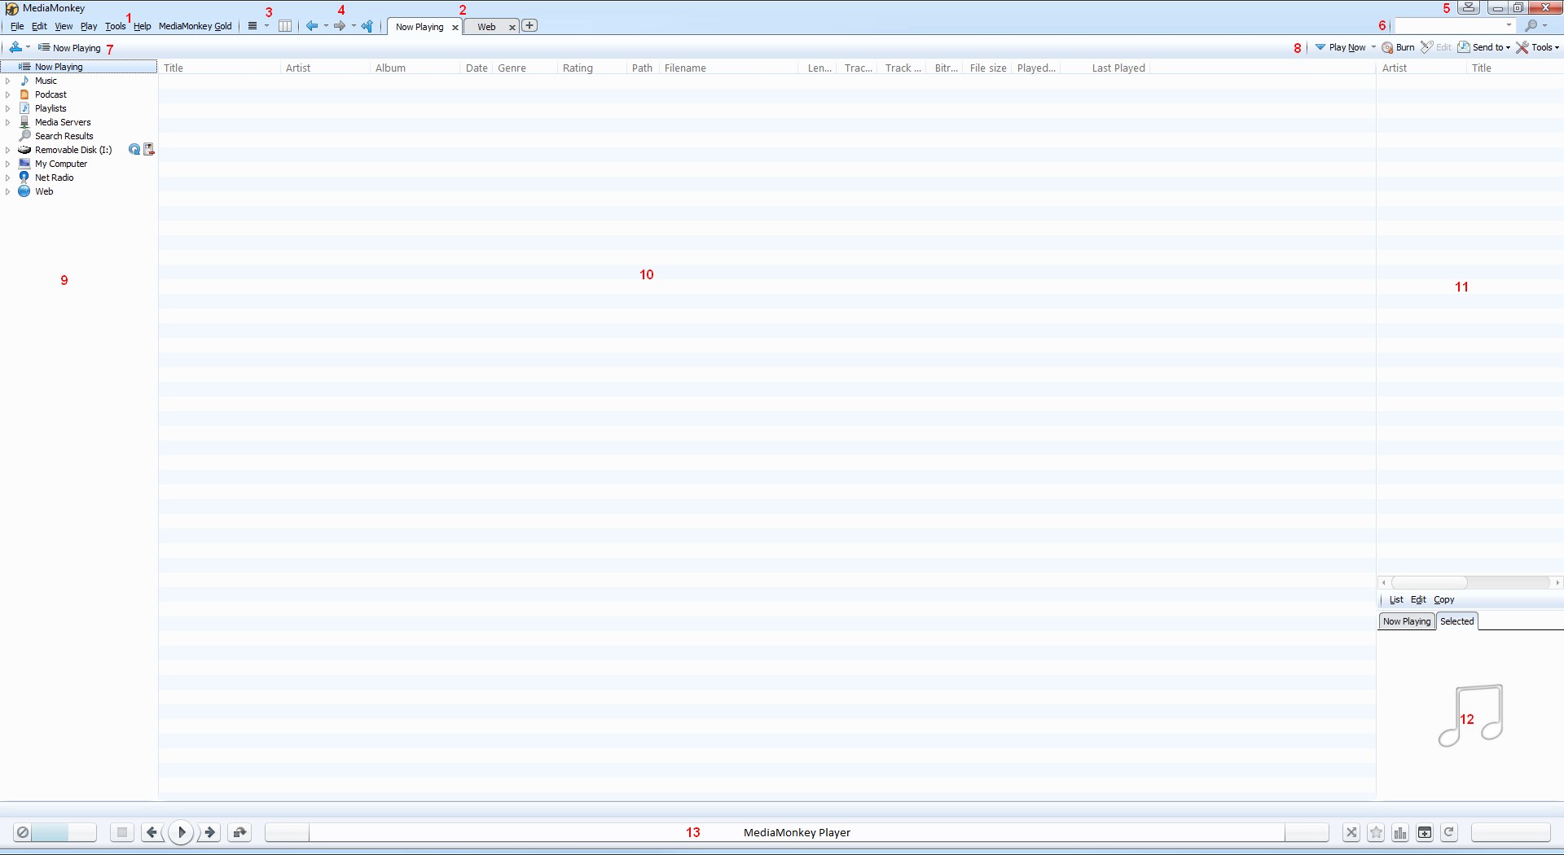Skip to the next track

click(210, 832)
